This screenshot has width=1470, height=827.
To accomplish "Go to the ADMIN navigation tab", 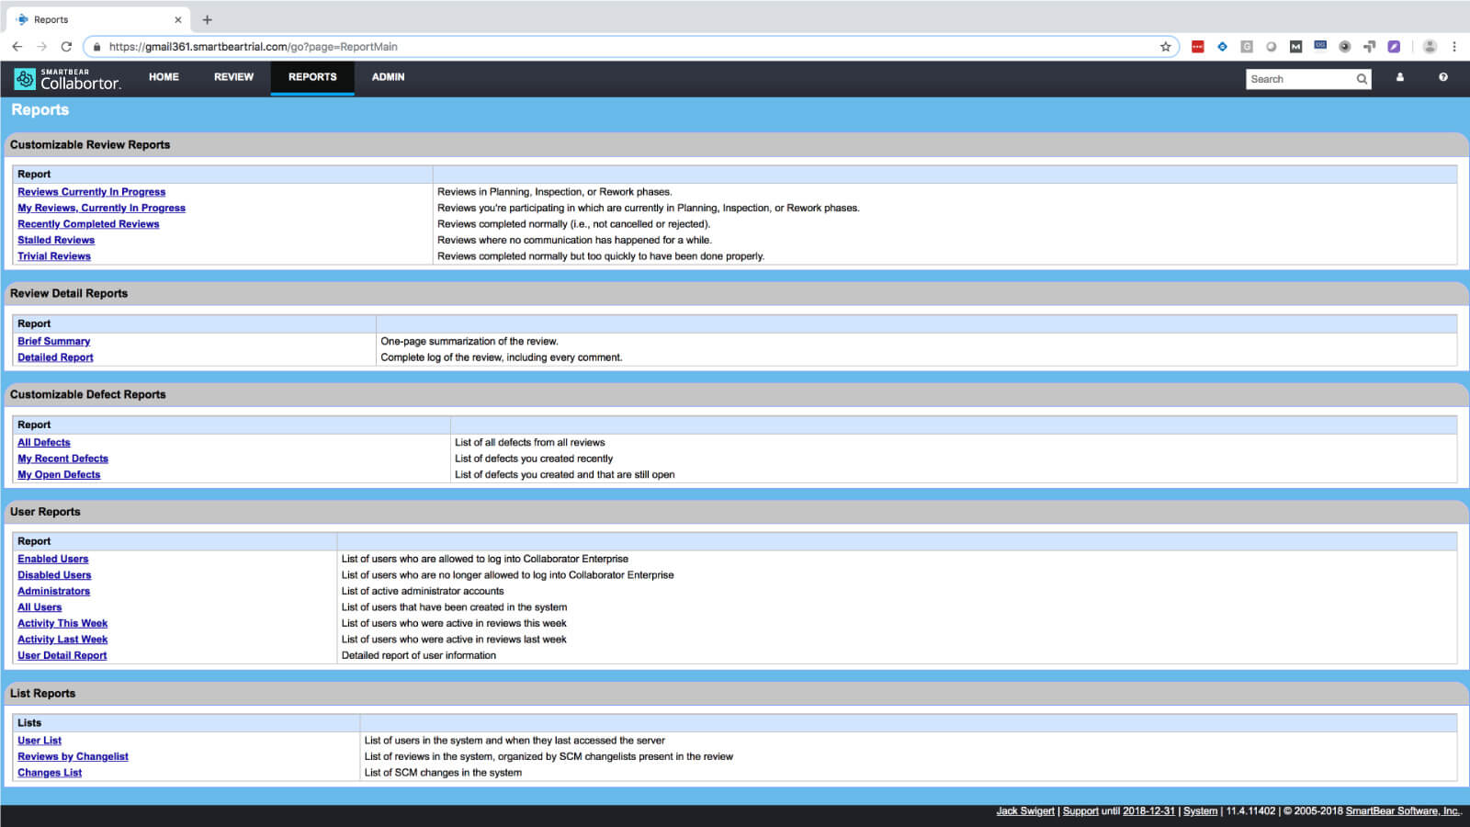I will pyautogui.click(x=388, y=77).
